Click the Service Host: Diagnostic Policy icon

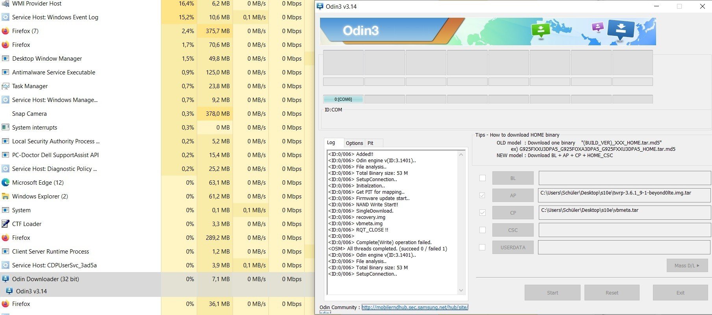click(6, 169)
